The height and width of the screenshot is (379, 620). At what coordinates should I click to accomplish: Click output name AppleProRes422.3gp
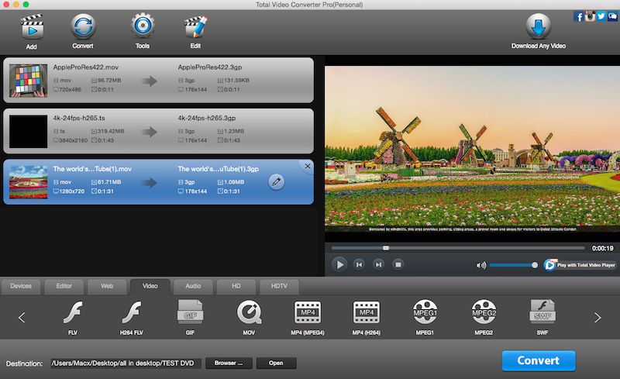tap(209, 67)
